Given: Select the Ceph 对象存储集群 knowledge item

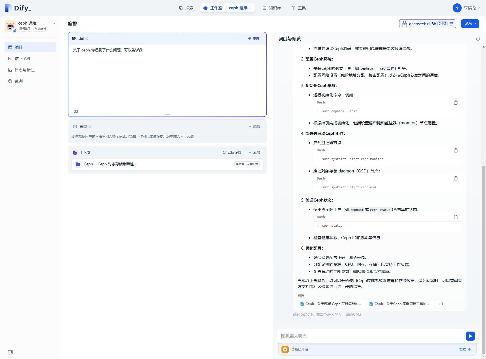Looking at the screenshot, I should pyautogui.click(x=167, y=164).
